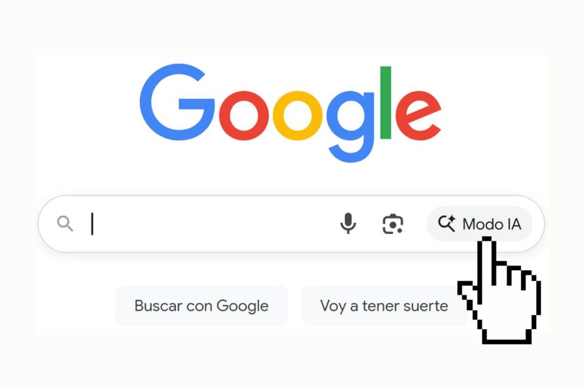Click the yellow second o in logo

click(298, 116)
